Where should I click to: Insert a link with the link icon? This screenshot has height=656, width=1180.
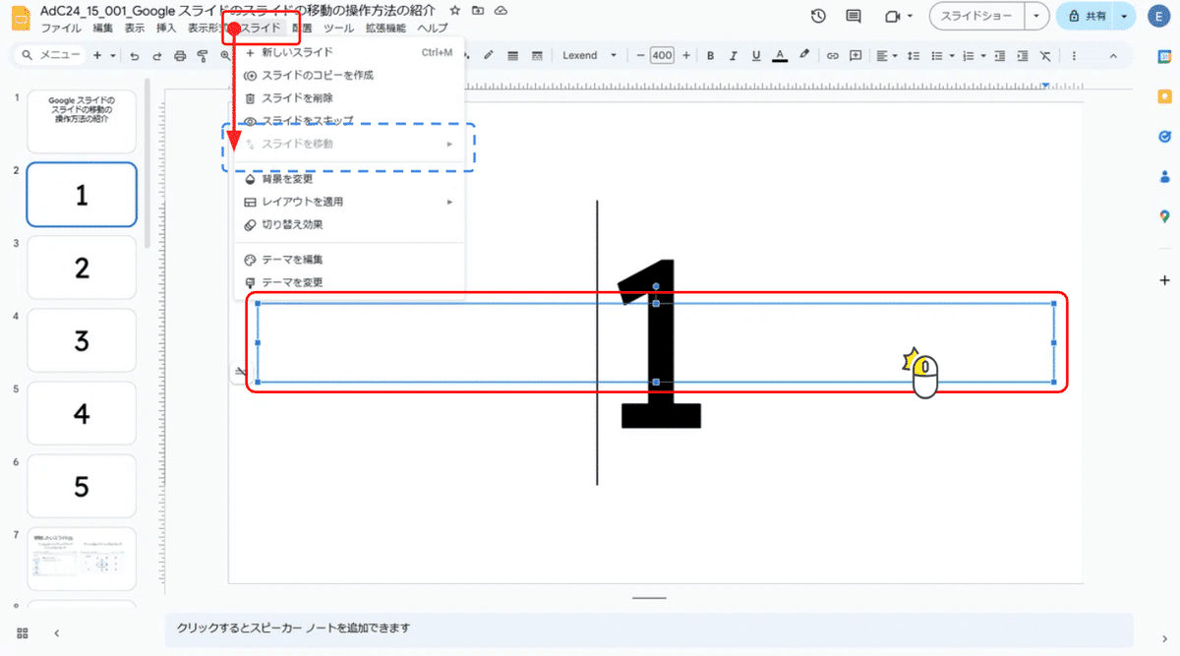tap(833, 55)
